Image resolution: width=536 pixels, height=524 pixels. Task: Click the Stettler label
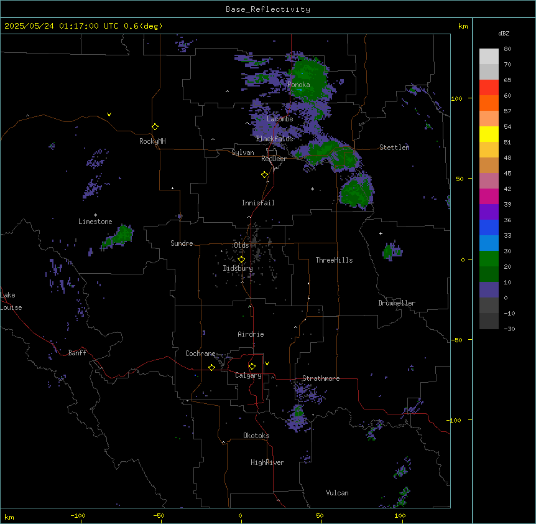pos(394,147)
